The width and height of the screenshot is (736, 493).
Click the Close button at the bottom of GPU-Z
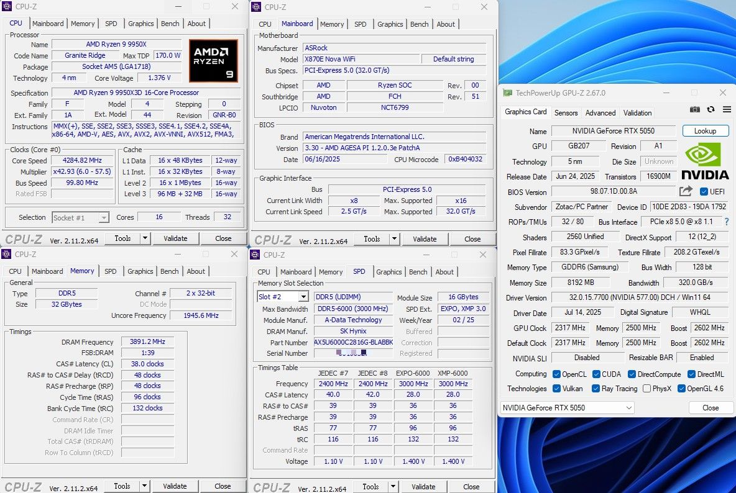point(710,408)
